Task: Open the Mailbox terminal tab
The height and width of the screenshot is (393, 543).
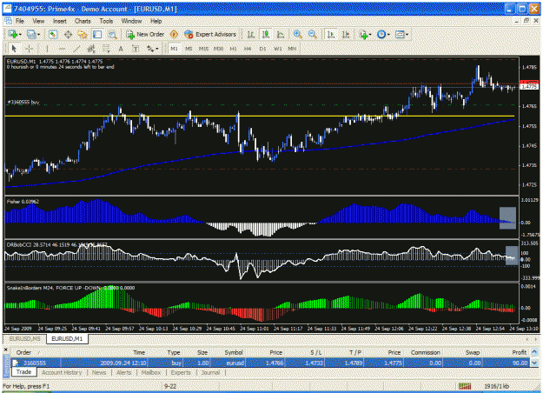Action: 151,372
